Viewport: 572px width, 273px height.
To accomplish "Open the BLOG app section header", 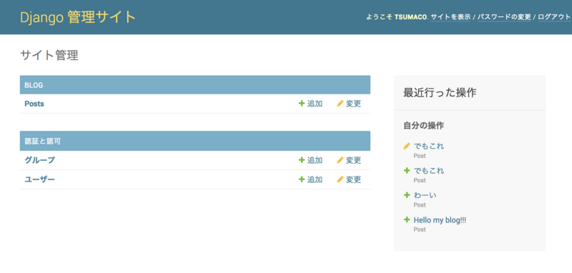I will pos(34,85).
